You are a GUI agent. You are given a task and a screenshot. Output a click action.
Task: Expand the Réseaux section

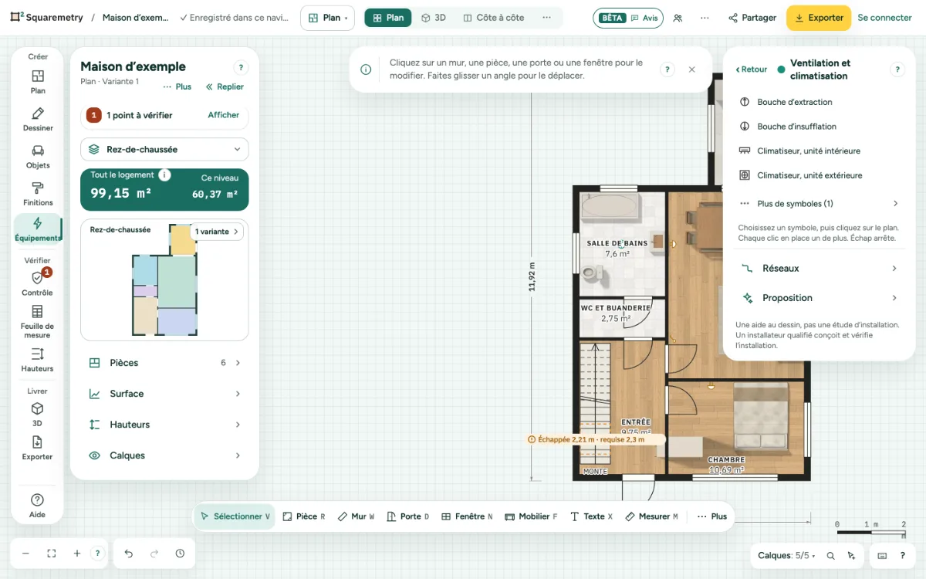click(x=819, y=269)
